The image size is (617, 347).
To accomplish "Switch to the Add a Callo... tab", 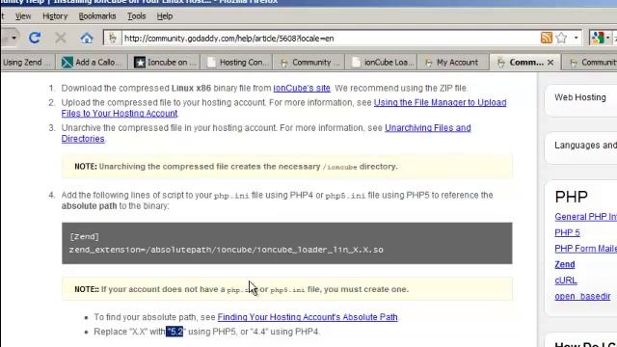I will click(x=92, y=62).
